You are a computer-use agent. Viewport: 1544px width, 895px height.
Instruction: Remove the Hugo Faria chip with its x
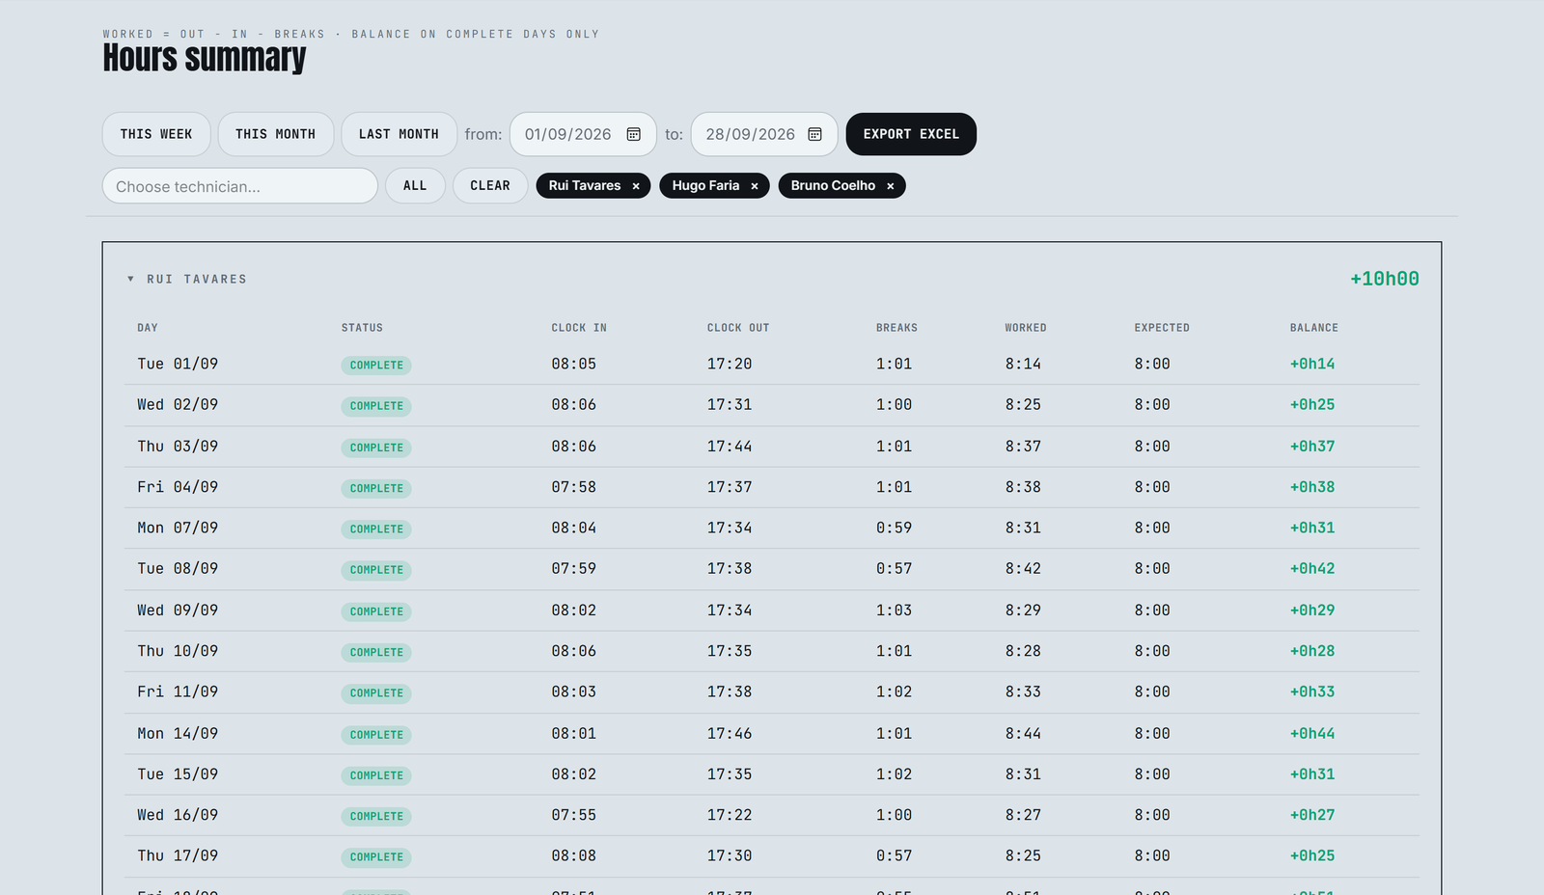tap(755, 186)
